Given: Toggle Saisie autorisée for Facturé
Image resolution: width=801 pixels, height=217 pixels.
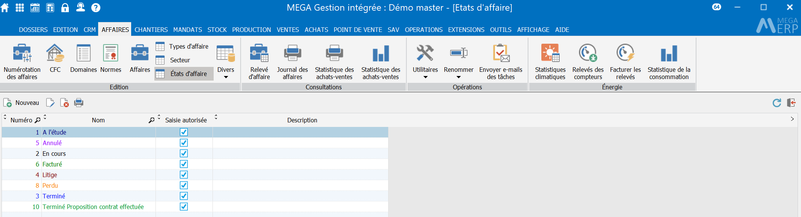Looking at the screenshot, I should (x=184, y=164).
